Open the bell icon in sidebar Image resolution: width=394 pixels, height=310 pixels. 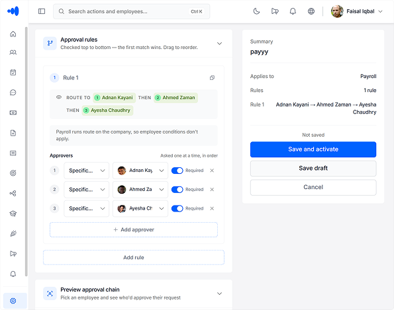tap(13, 274)
